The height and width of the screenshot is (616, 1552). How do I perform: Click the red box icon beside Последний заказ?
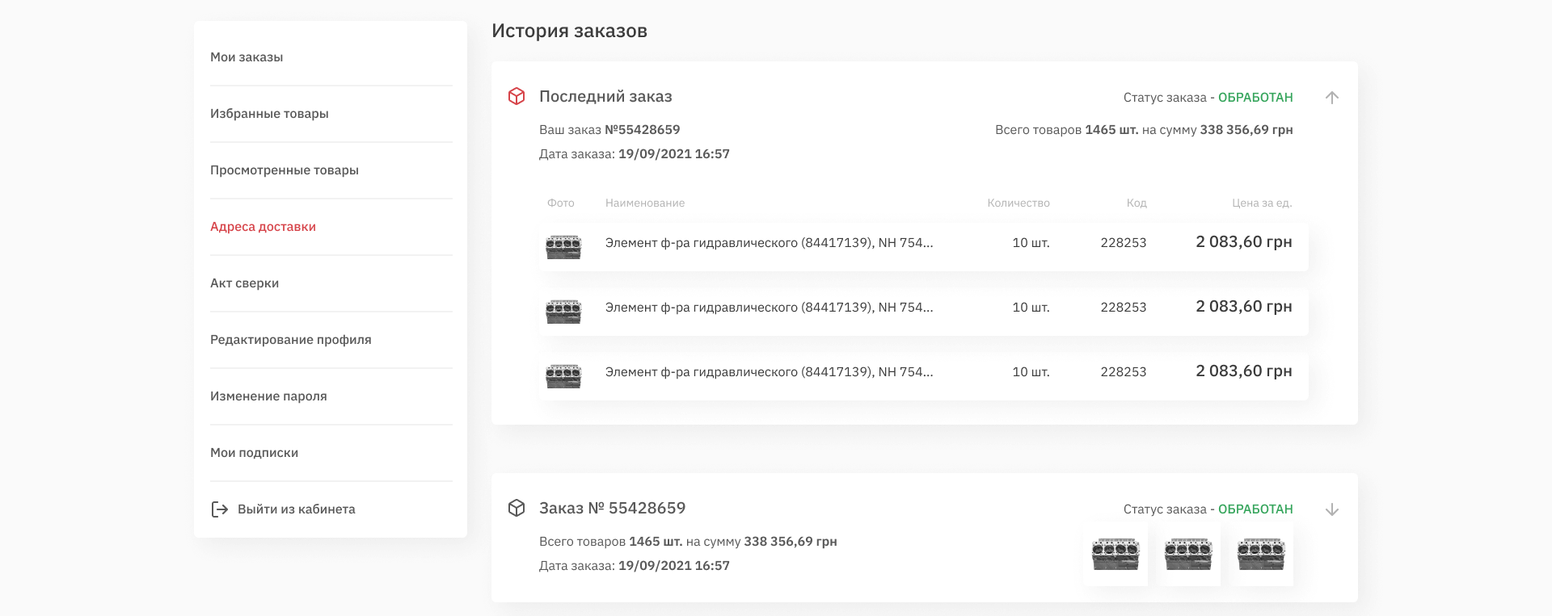tap(517, 97)
